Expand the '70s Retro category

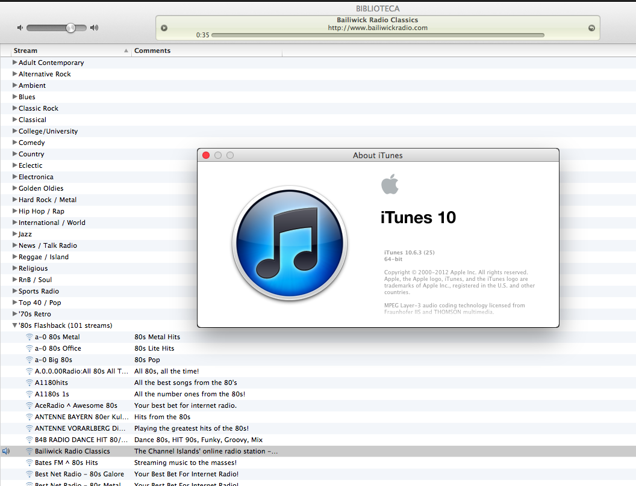pyautogui.click(x=14, y=314)
